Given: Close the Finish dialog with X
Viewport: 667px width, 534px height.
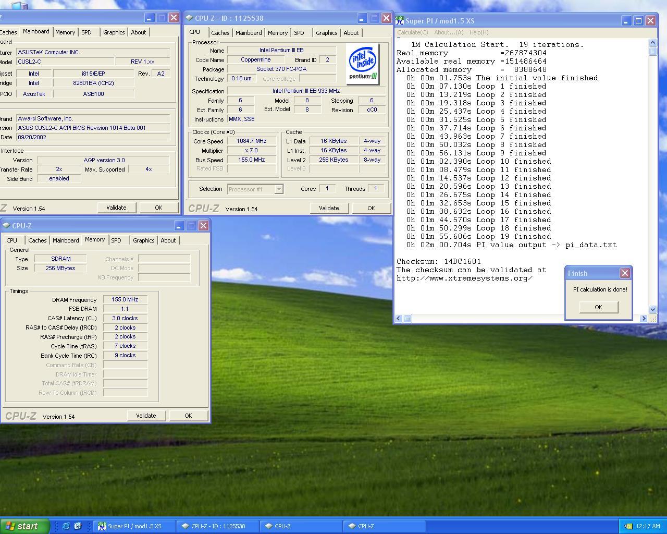Looking at the screenshot, I should [x=625, y=273].
